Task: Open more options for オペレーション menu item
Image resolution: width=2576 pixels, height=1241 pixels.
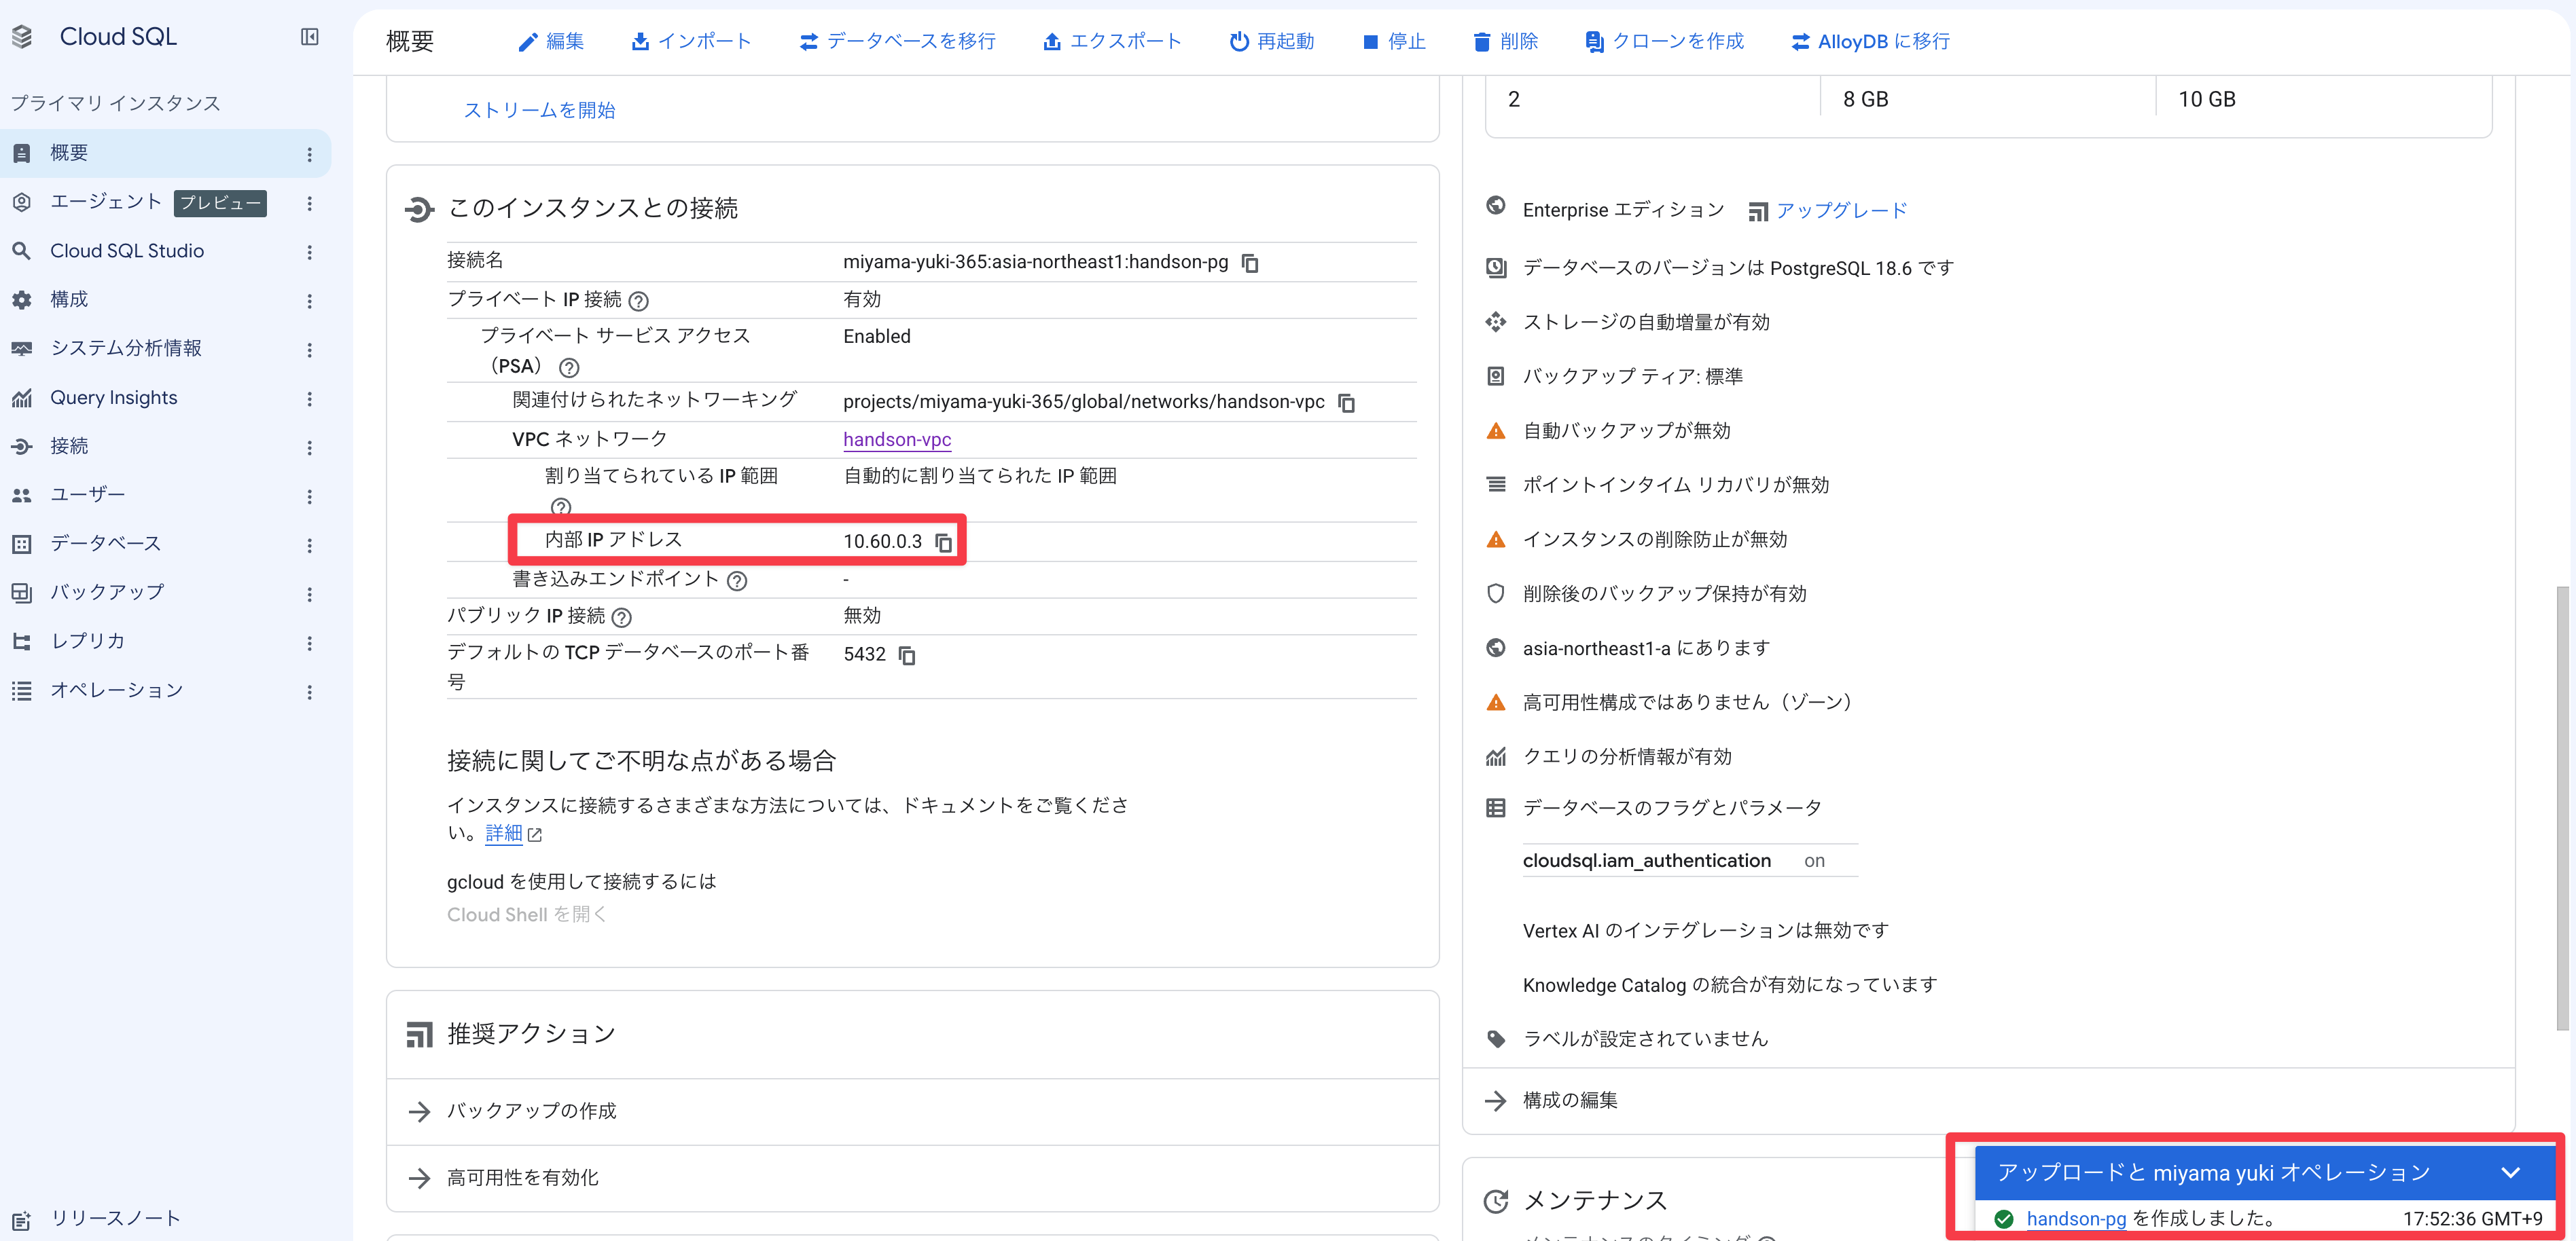Action: [x=309, y=691]
